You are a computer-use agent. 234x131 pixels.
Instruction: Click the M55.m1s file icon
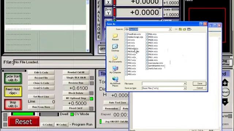(x=126, y=74)
